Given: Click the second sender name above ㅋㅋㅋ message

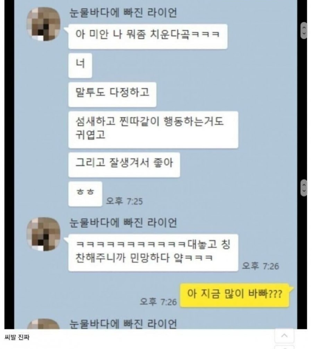Looking at the screenshot, I should tap(123, 222).
